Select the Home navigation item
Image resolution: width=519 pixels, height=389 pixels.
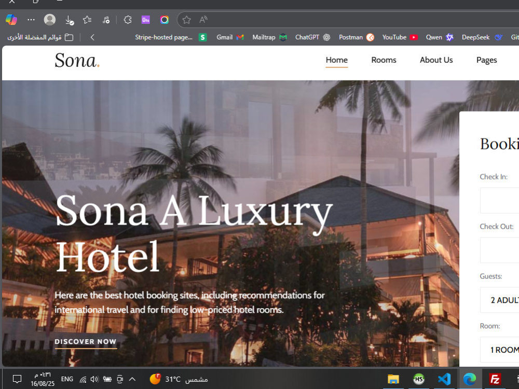[x=337, y=60]
